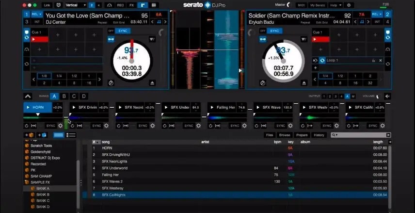Switch to sample bank D

point(84,96)
